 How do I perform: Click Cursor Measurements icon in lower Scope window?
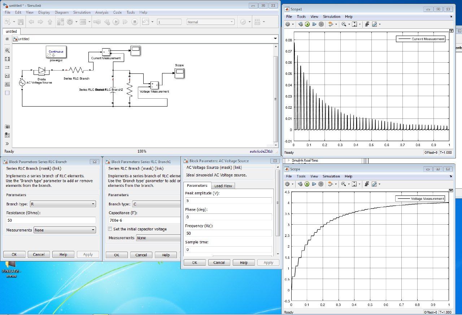coord(374,184)
